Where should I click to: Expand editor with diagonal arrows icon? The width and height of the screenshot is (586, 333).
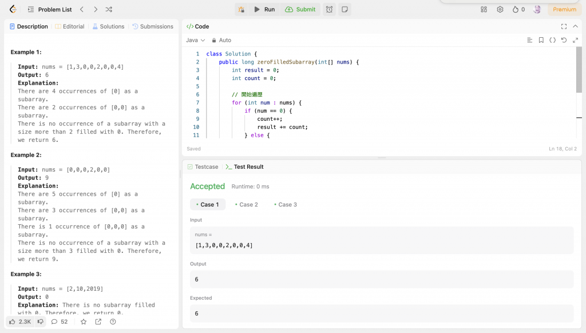point(576,40)
